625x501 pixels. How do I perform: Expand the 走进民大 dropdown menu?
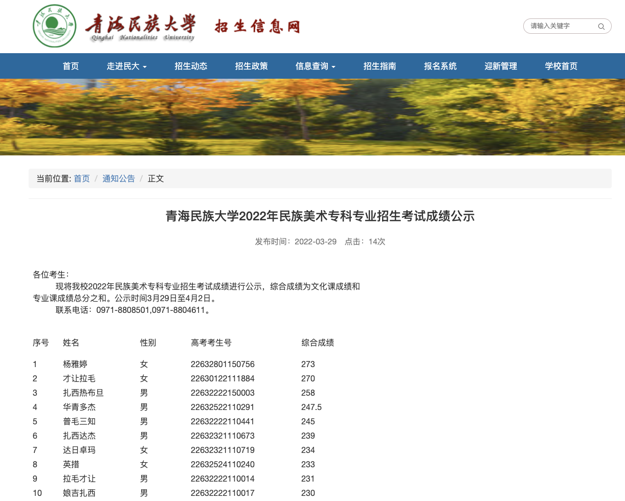point(126,66)
